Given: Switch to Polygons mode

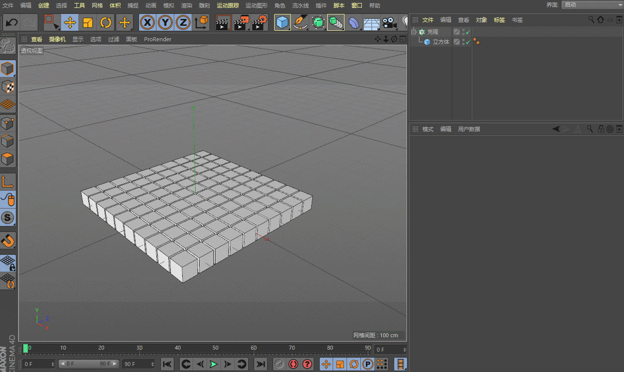Looking at the screenshot, I should [x=8, y=159].
